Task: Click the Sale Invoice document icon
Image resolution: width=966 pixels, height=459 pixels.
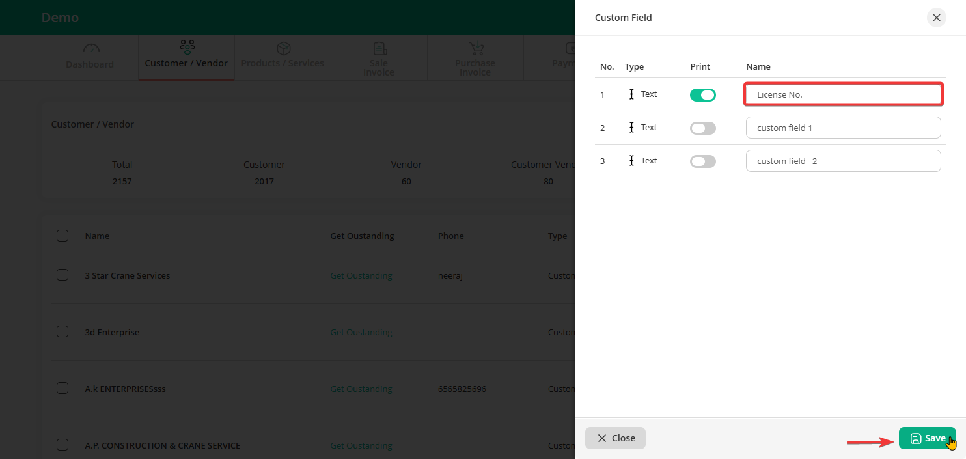Action: pos(379,49)
